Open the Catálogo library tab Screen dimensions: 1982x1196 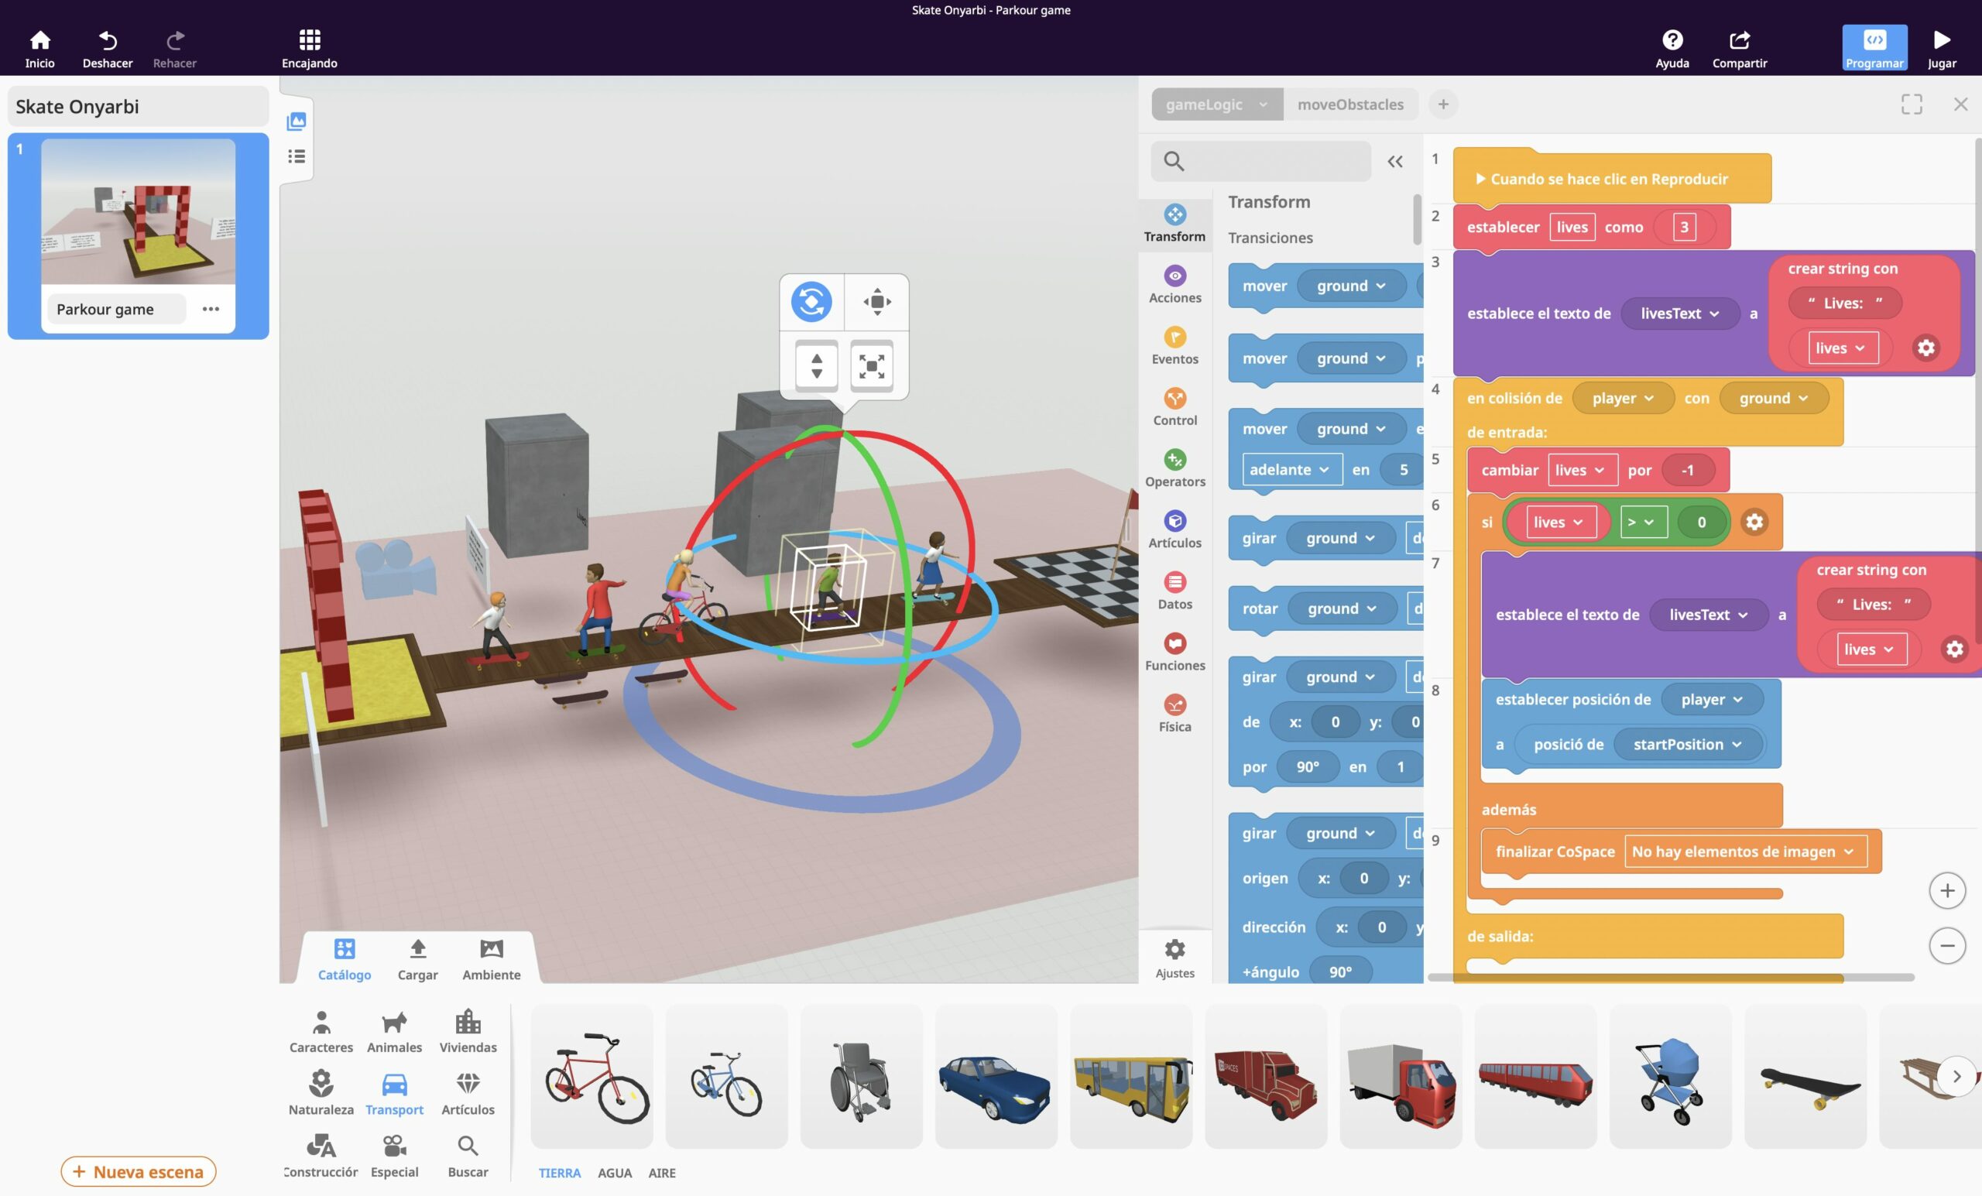(x=345, y=960)
